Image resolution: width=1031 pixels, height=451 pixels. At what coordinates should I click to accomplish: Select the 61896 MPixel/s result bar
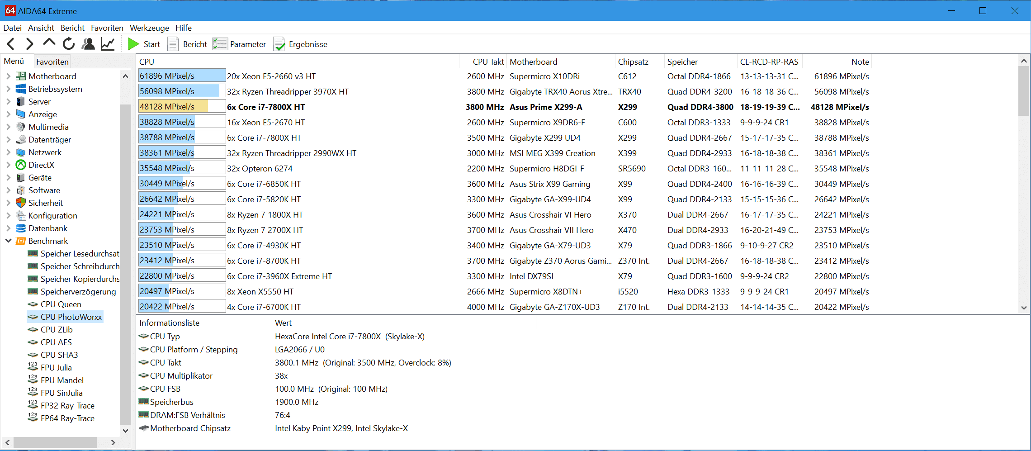[182, 76]
